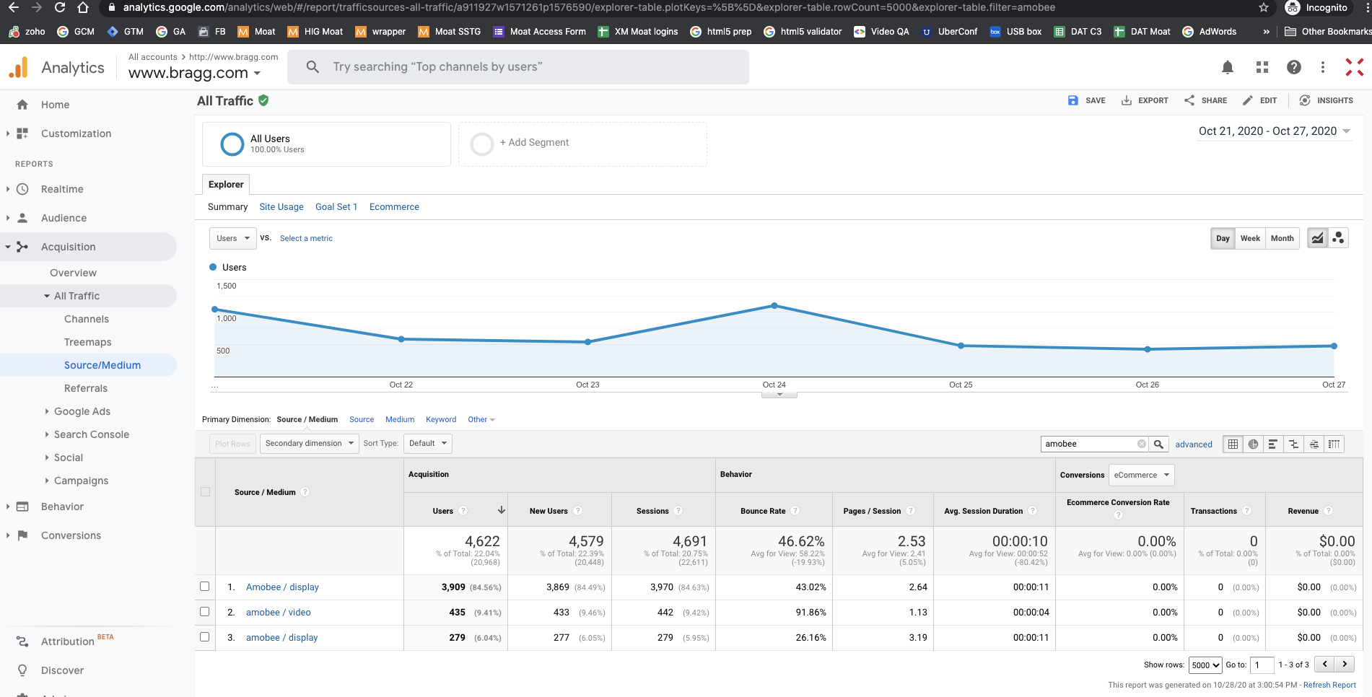The image size is (1372, 697).
Task: Switch to the line chart view
Action: point(1317,238)
